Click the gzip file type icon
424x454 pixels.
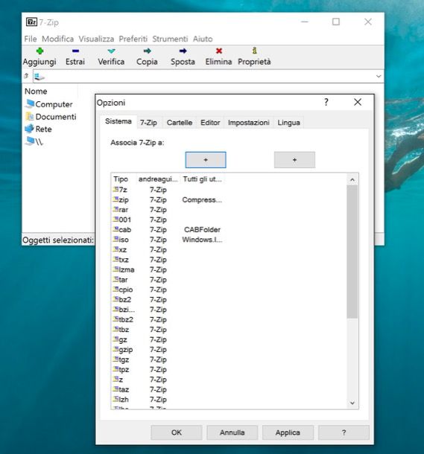(x=116, y=349)
